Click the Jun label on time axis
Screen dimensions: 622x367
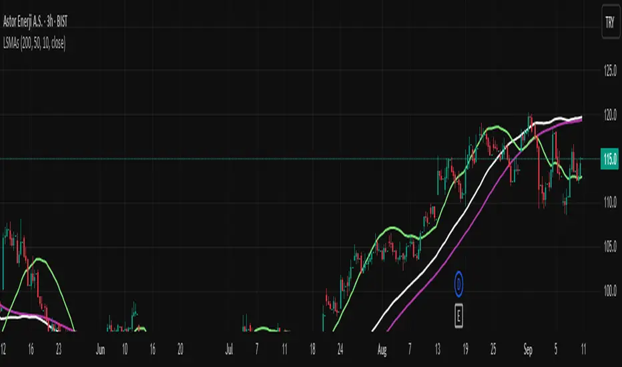tap(100, 350)
